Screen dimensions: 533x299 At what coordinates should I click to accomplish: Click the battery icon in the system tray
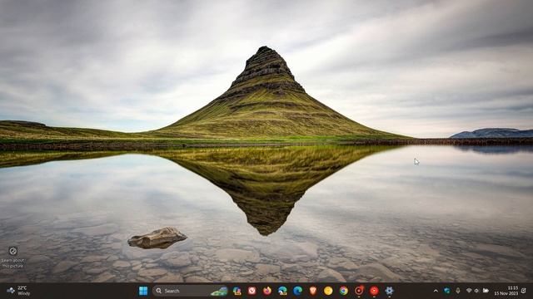click(x=486, y=291)
